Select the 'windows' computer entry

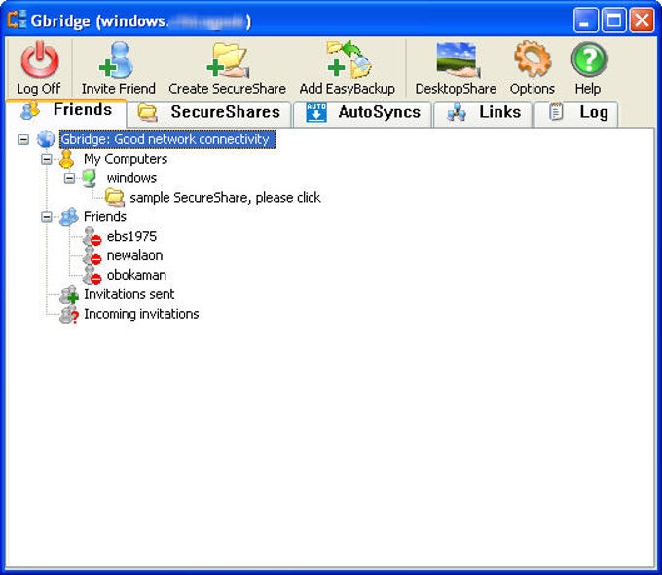tap(131, 178)
